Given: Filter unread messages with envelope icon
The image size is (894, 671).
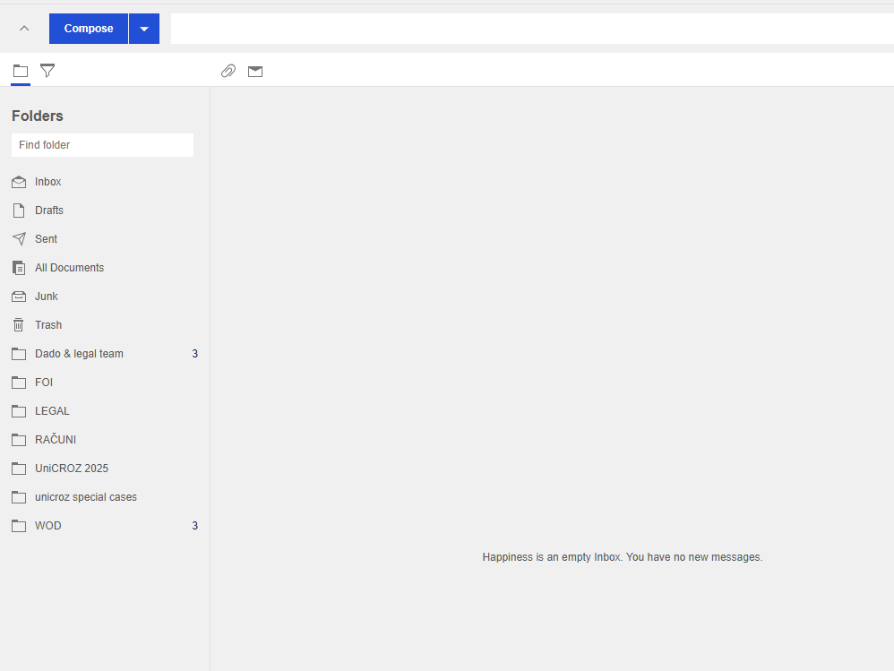Looking at the screenshot, I should tap(255, 72).
